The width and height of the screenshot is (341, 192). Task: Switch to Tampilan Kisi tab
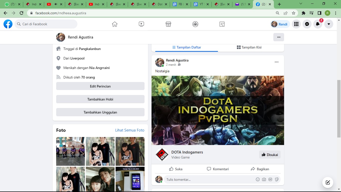249,47
